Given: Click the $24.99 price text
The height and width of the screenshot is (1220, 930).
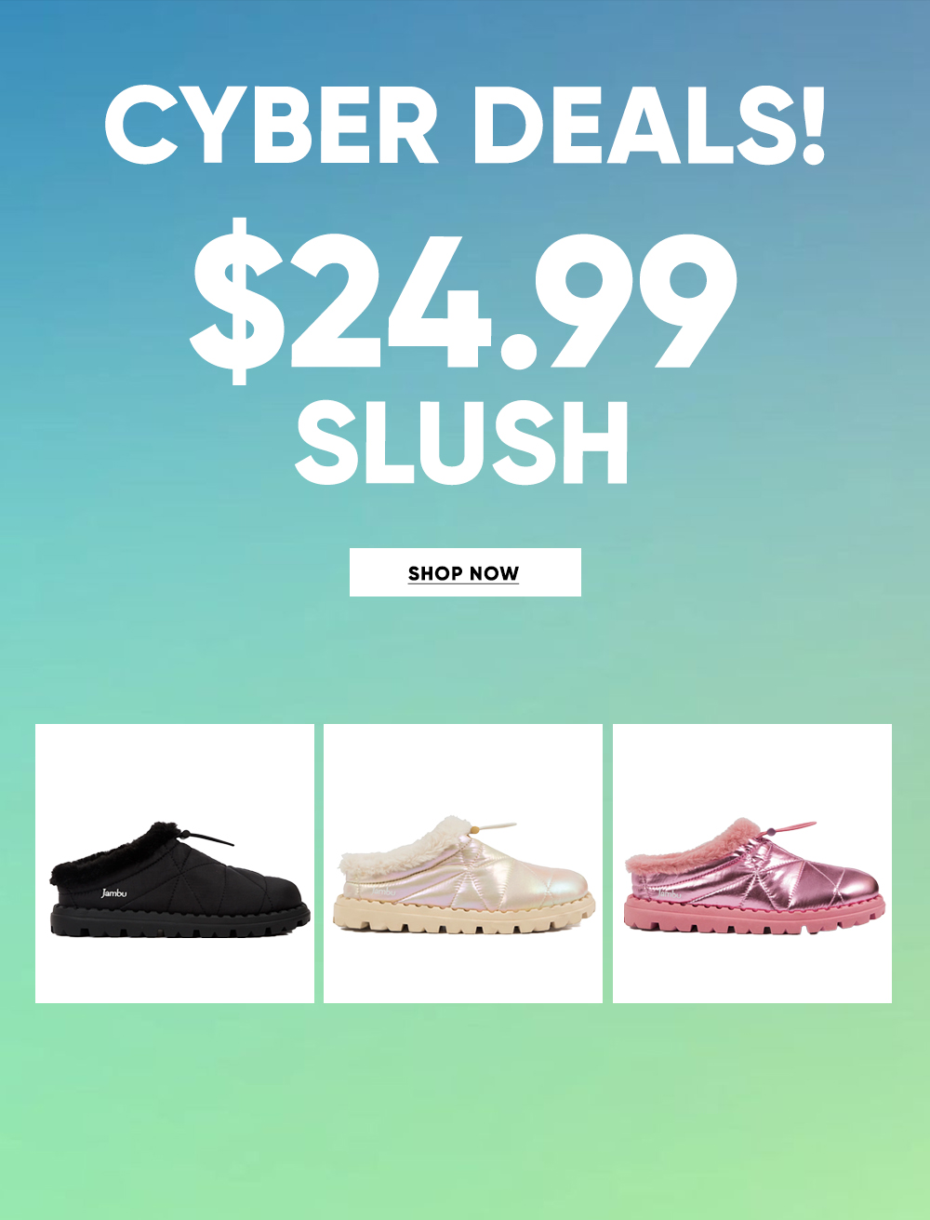Looking at the screenshot, I should pyautogui.click(x=463, y=300).
